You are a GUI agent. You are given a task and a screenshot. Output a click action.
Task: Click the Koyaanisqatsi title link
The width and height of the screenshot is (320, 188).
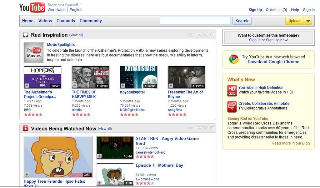pyautogui.click(x=132, y=92)
